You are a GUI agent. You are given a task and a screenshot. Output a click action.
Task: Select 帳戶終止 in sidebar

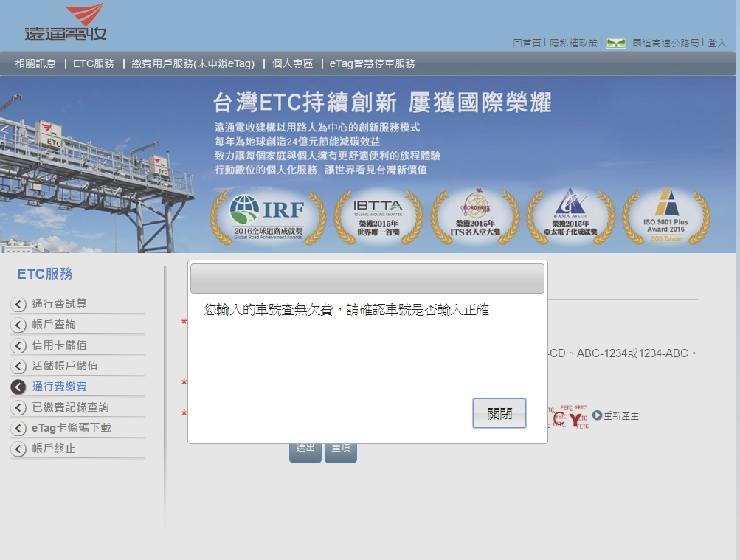54,449
